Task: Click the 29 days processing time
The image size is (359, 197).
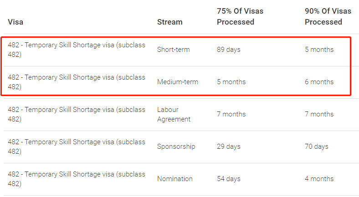Action: click(229, 146)
